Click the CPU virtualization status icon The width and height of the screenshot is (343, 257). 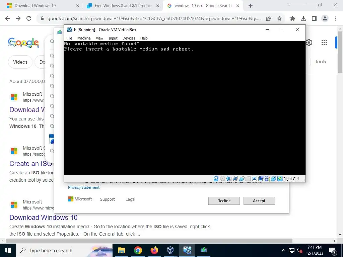click(267, 179)
